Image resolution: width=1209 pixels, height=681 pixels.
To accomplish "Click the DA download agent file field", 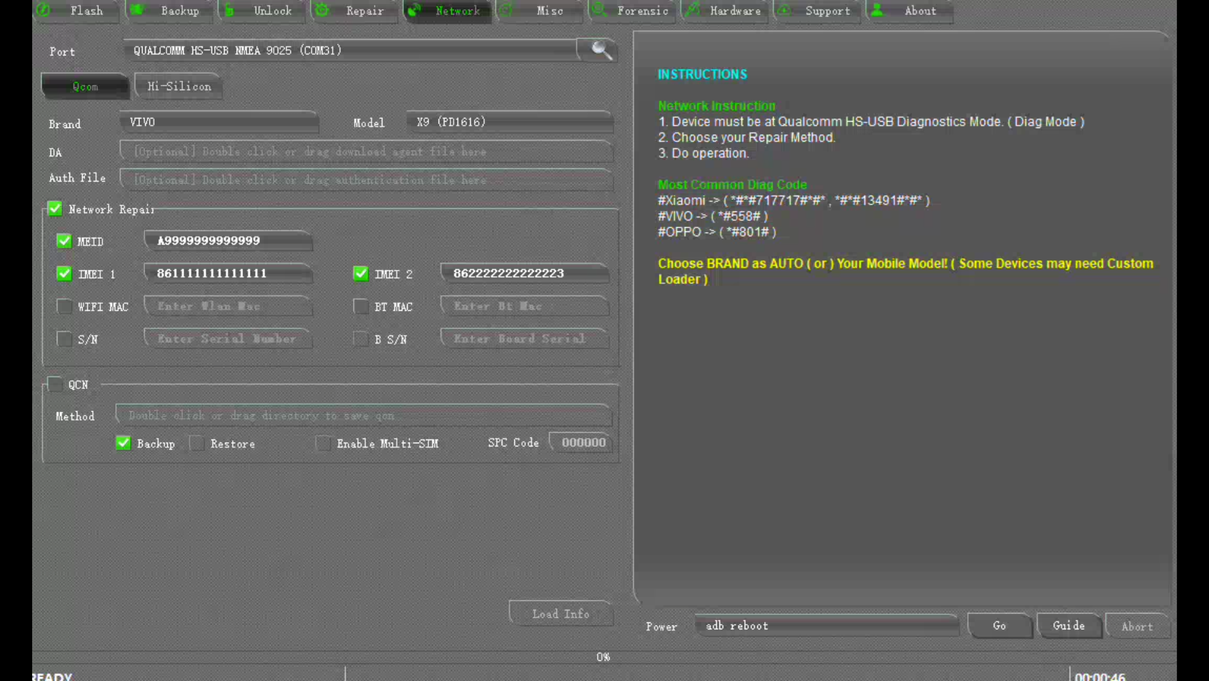I will 366,152.
